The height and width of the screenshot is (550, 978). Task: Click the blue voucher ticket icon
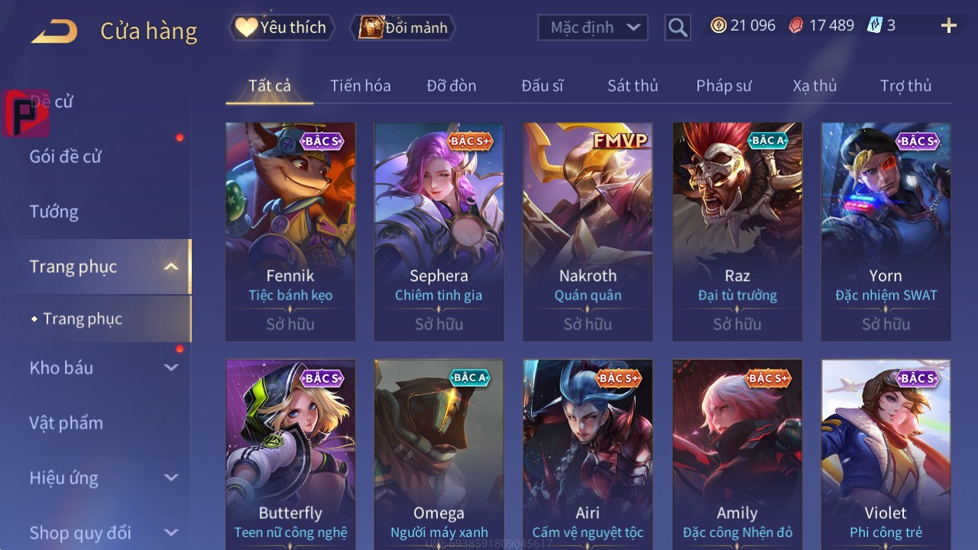click(874, 25)
